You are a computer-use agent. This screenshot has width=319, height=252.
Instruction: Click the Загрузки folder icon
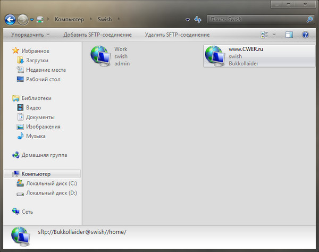pyautogui.click(x=20, y=60)
